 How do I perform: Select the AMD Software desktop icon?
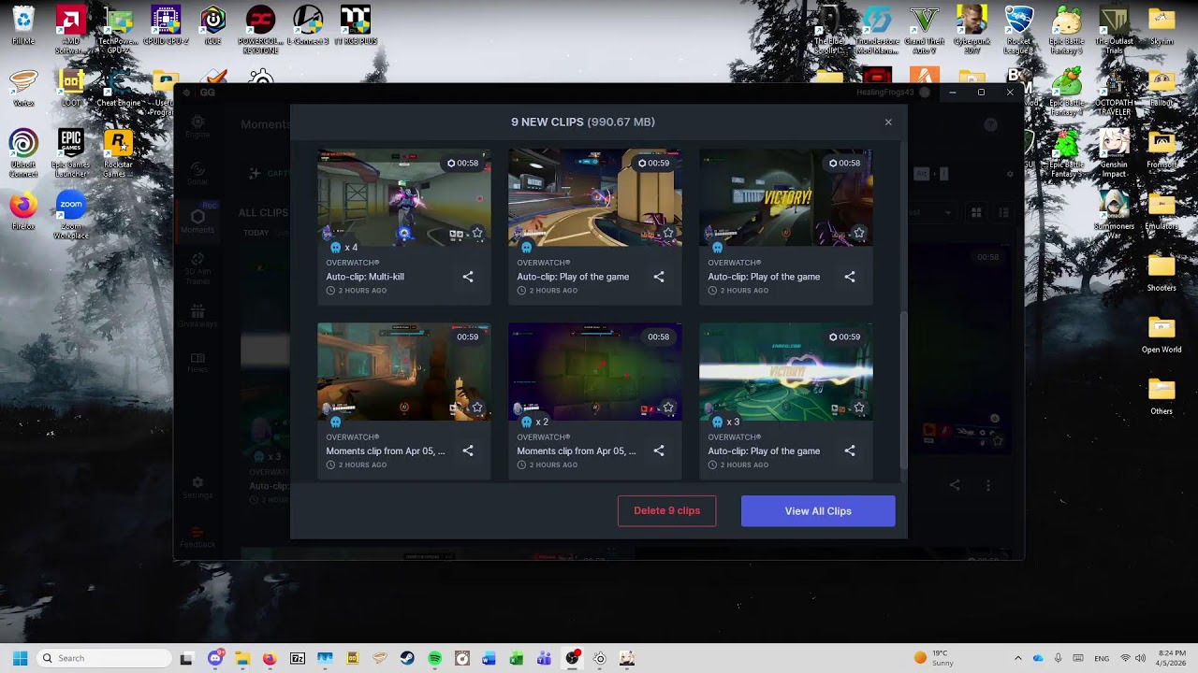click(71, 28)
